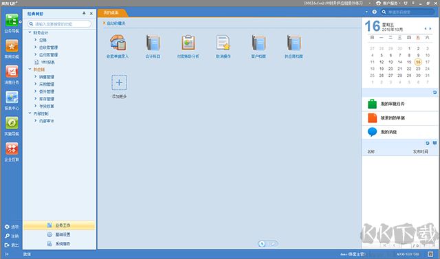Launch the 会计科目 desktop shortcut

click(x=153, y=46)
